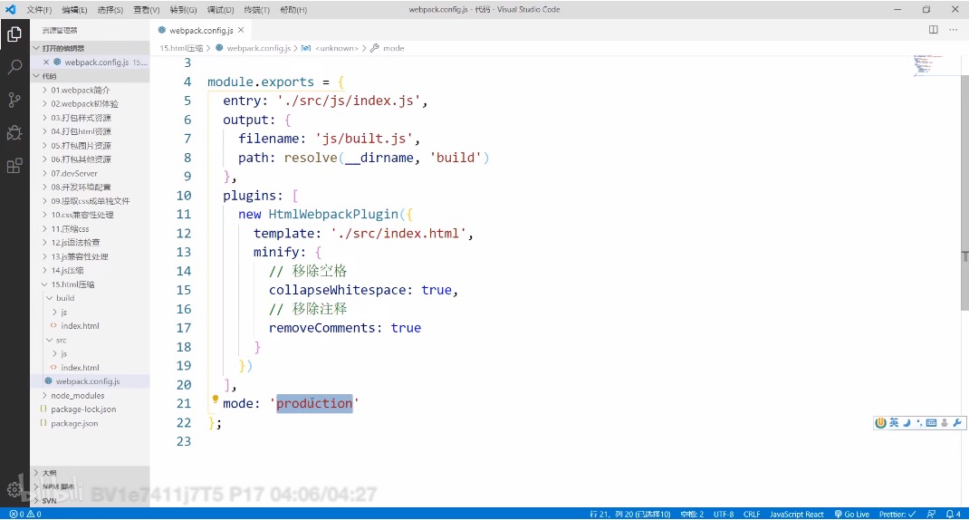
Task: Close the webpack.config.js editor tab
Action: [241, 30]
